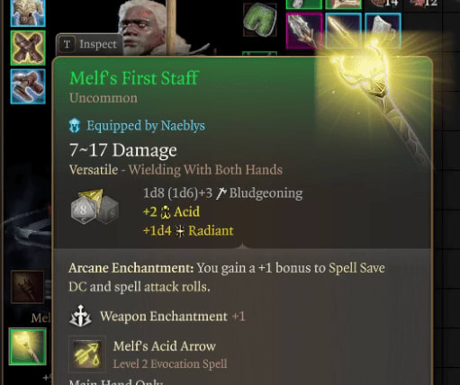Click the Melf's Acid Arrow spell icon
Viewport: 460px width, 385px height.
coord(87,354)
